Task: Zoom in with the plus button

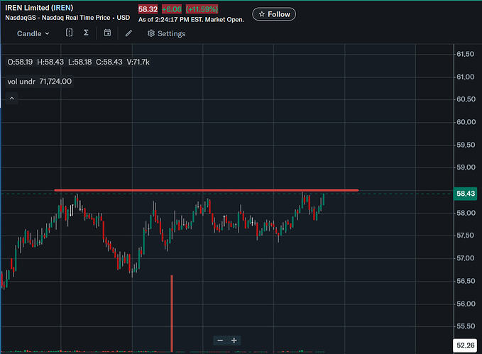Action: tap(234, 341)
